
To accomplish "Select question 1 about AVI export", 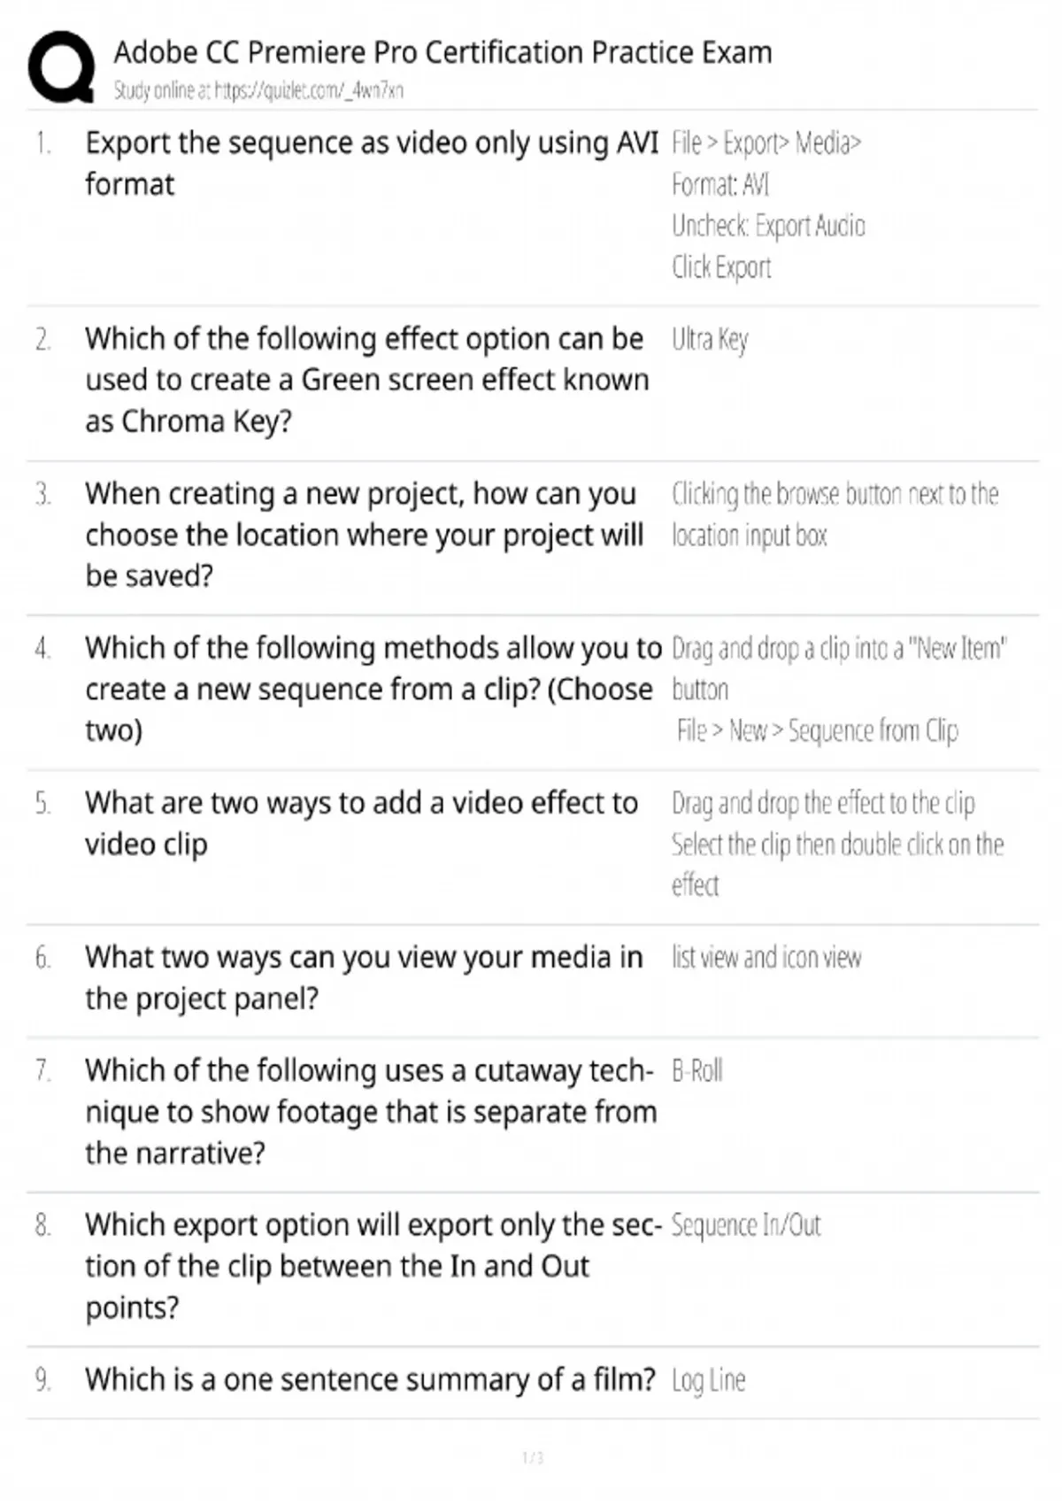I will point(372,163).
